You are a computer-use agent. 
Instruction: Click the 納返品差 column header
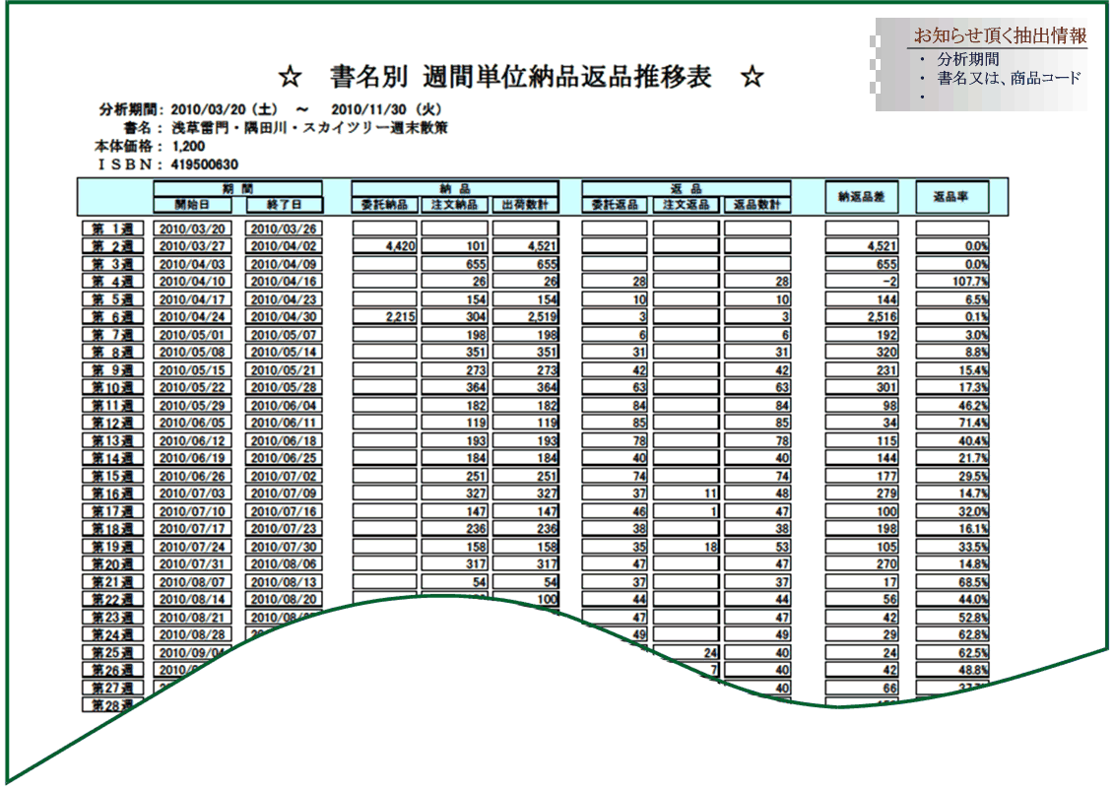point(861,197)
